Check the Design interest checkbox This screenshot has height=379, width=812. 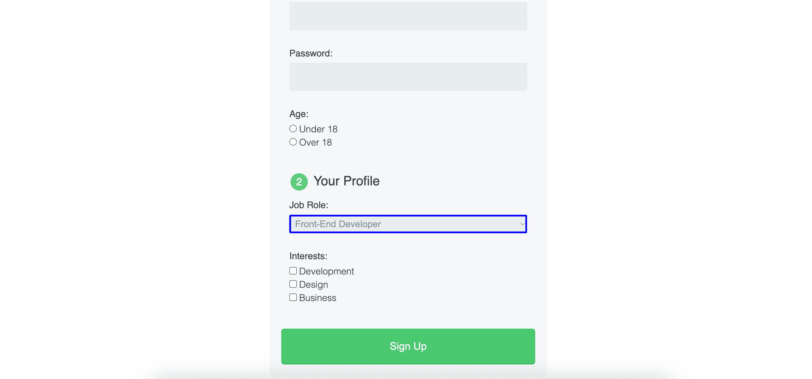click(293, 284)
